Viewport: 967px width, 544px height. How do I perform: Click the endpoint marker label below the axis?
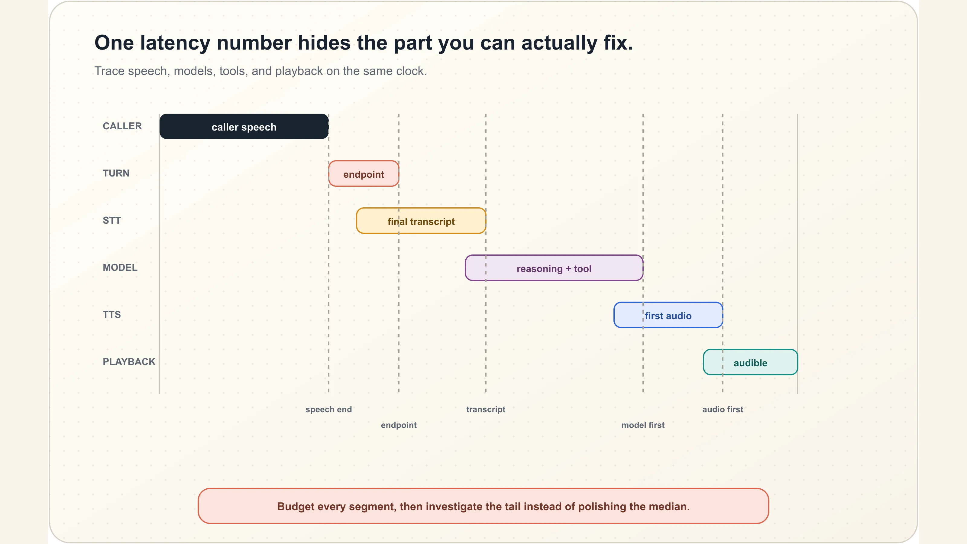(399, 425)
